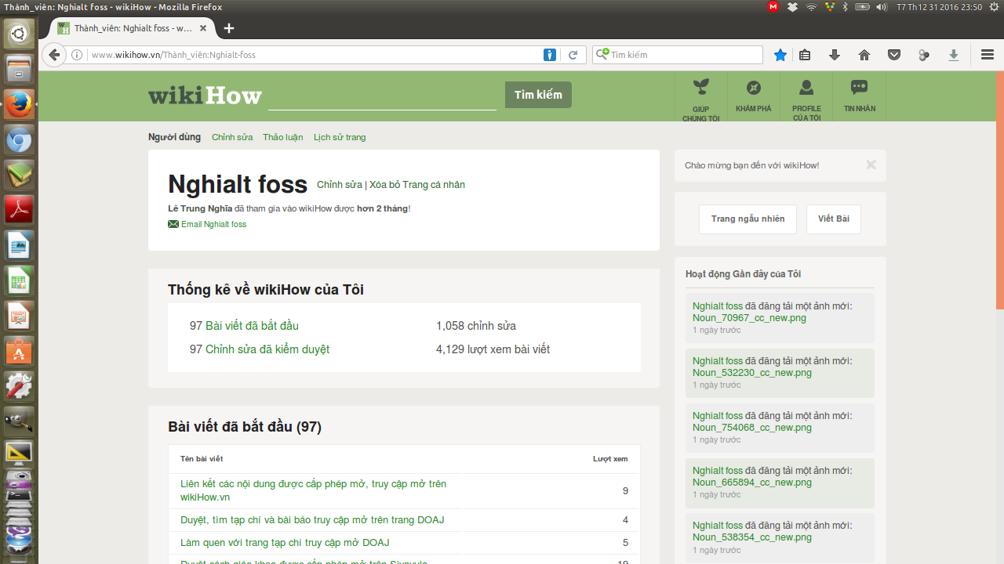Open the Firefox hamburger menu
1004x564 pixels.
coord(988,55)
